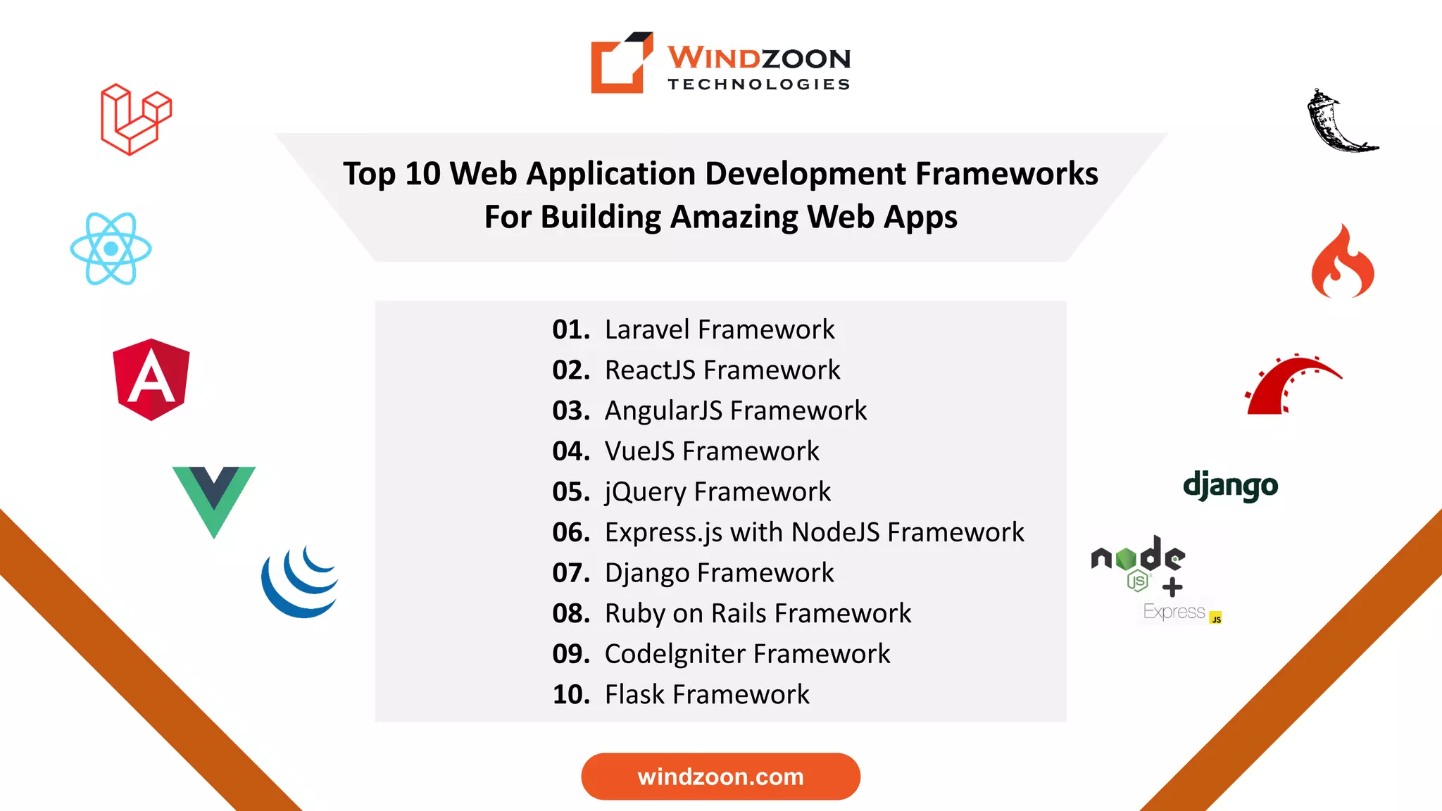Click the django text logo

(x=1230, y=486)
